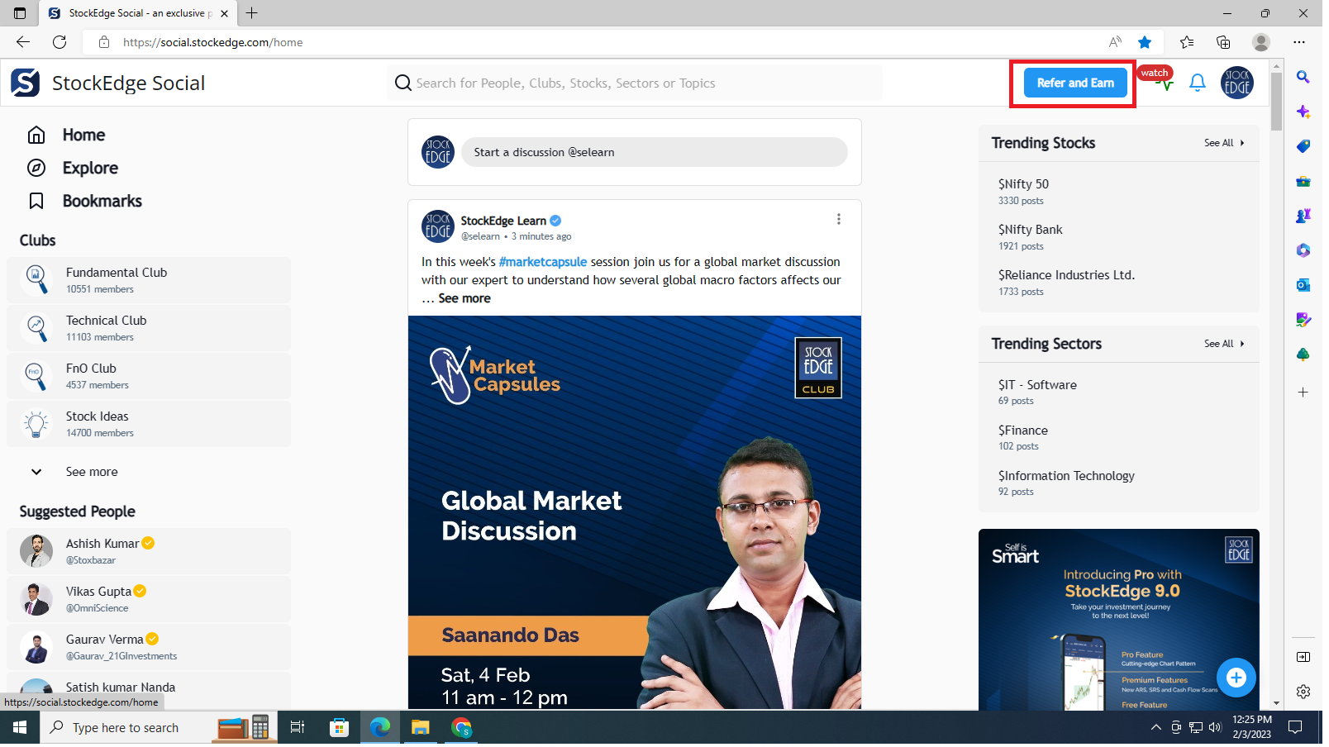
Task: Expand the post text with See more
Action: click(x=466, y=300)
